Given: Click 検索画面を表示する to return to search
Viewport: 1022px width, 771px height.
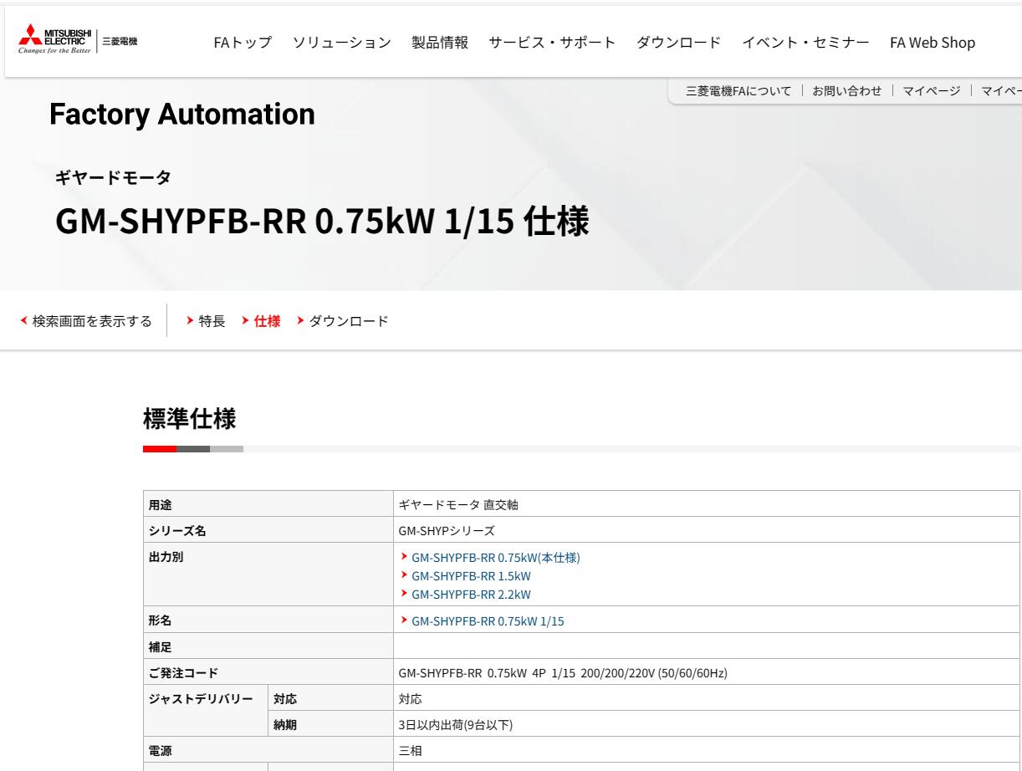Looking at the screenshot, I should click(x=88, y=320).
